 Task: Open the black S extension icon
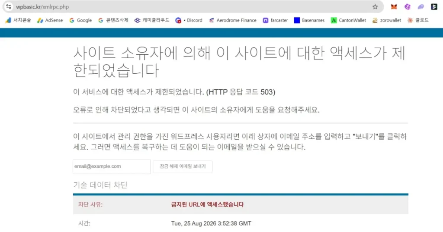[x=434, y=7]
